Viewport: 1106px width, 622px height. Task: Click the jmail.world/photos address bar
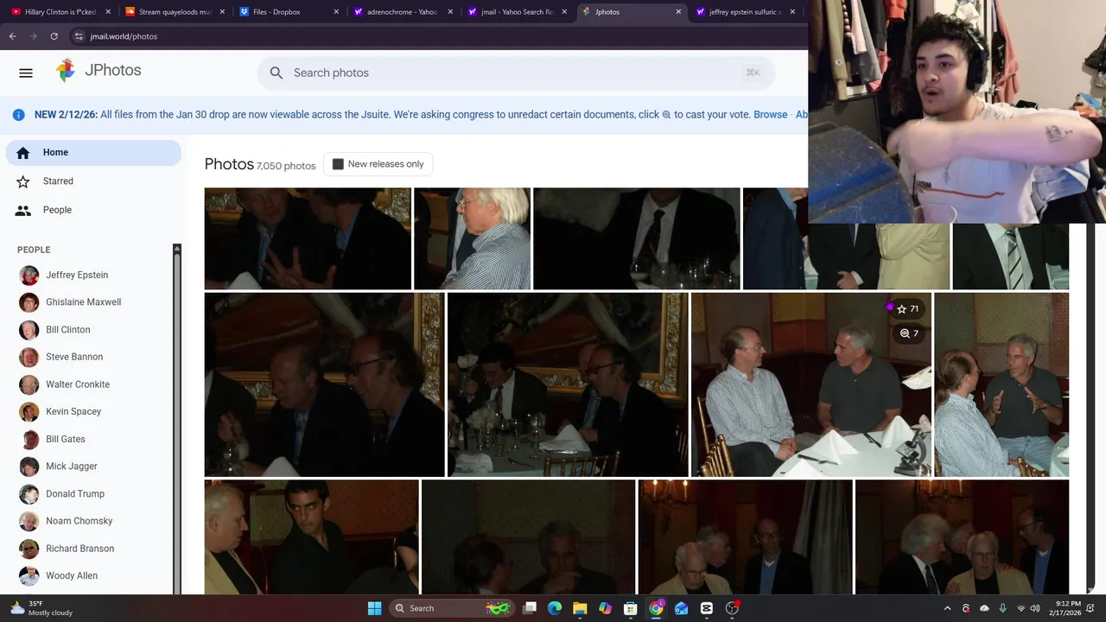[x=124, y=36]
